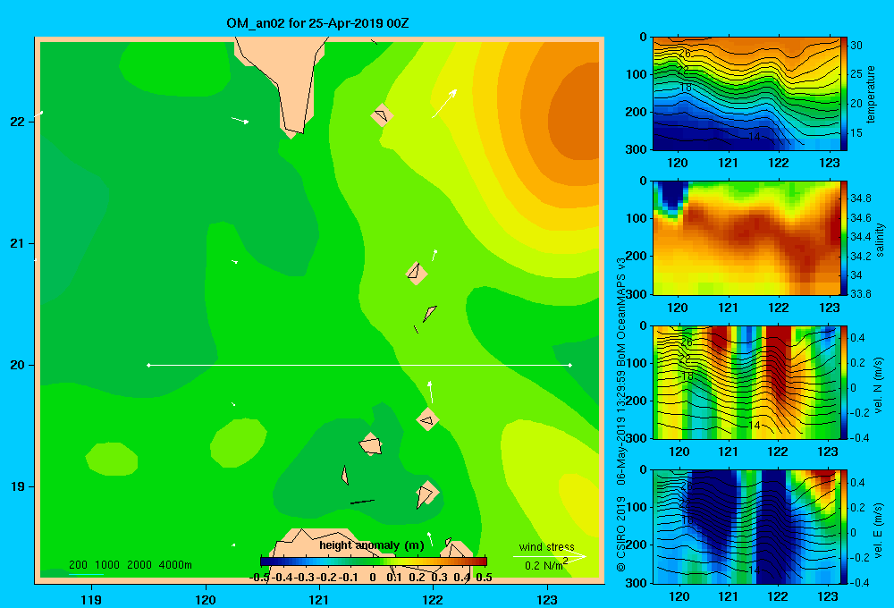Click latitude label 21 on main map
Screen dimensions: 894x608
coord(17,243)
